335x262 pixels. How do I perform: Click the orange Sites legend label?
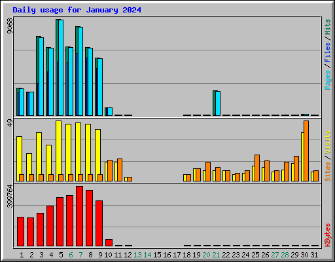click(x=328, y=172)
